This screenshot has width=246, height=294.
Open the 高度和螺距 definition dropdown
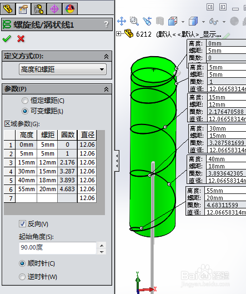click(x=63, y=69)
